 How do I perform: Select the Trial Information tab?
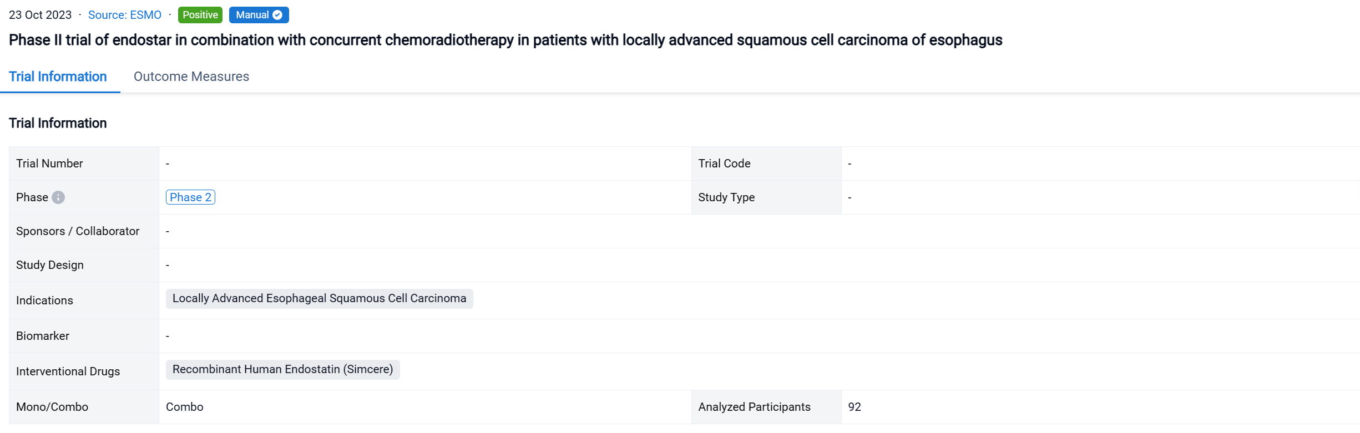58,77
